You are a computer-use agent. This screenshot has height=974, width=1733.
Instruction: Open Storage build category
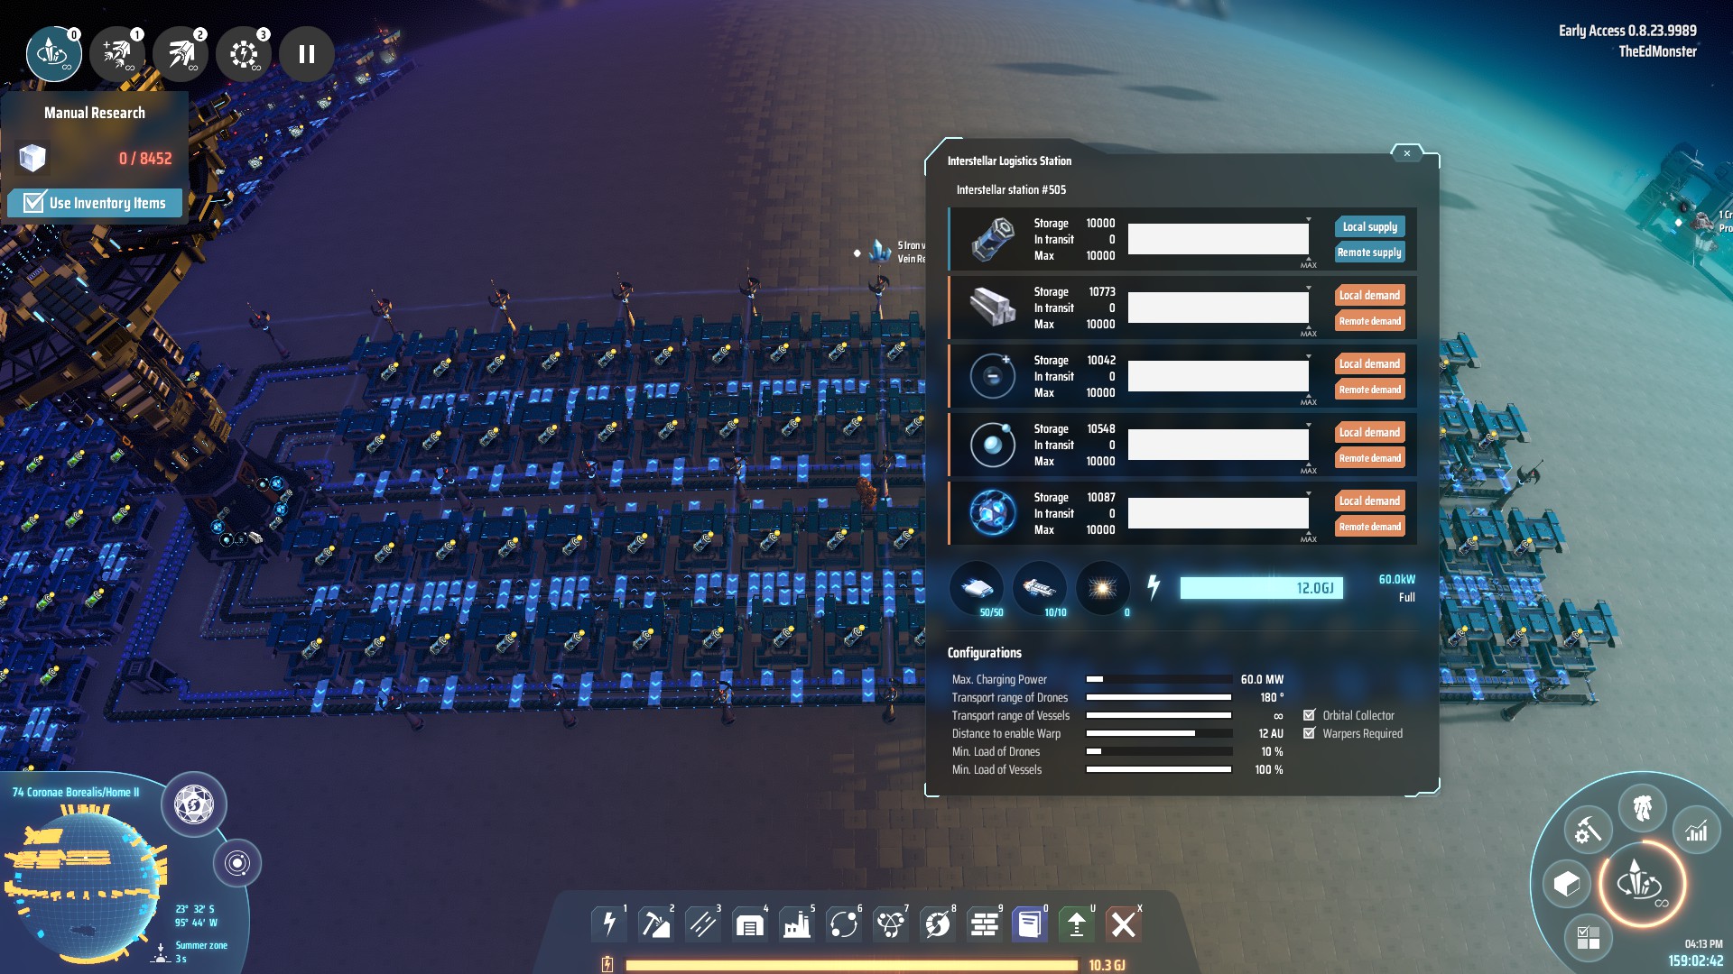(x=750, y=923)
